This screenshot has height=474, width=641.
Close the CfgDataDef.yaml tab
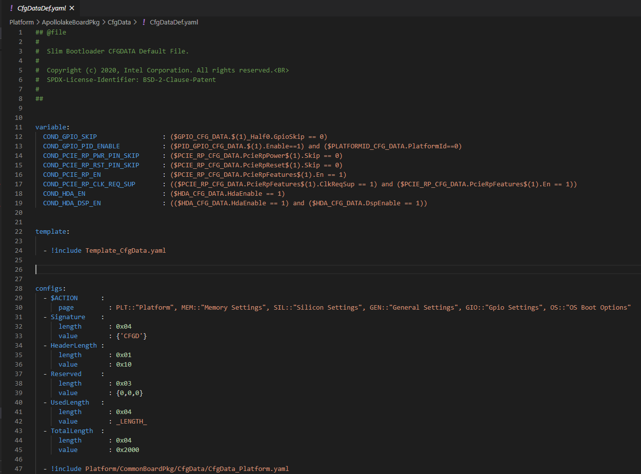(x=71, y=8)
